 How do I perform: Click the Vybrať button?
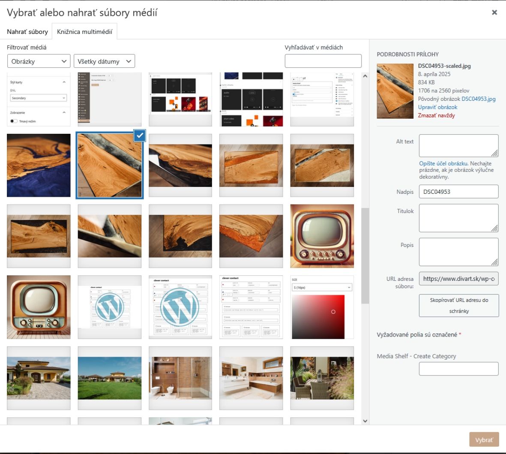(x=484, y=439)
